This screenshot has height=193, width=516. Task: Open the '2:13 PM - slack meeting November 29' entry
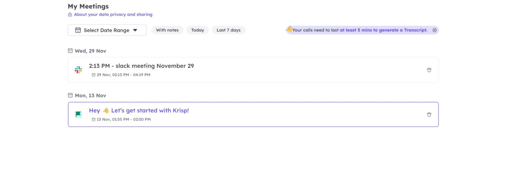click(x=141, y=66)
